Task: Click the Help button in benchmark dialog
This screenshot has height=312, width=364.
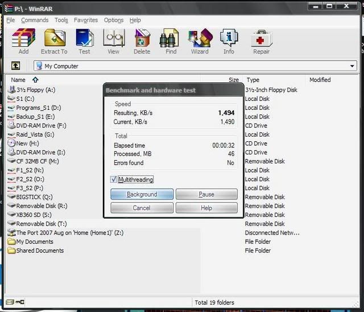Action: point(206,208)
